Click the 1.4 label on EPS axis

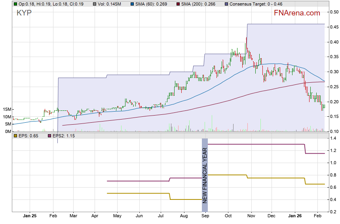tap(332, 139)
